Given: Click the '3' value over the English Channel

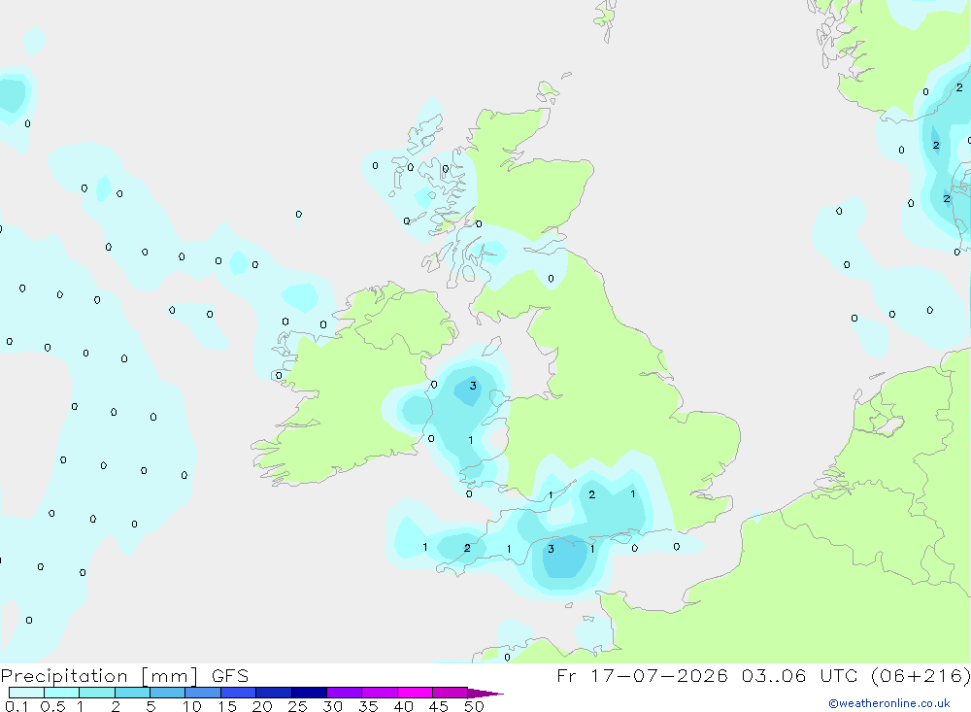Looking at the screenshot, I should pos(551,549).
